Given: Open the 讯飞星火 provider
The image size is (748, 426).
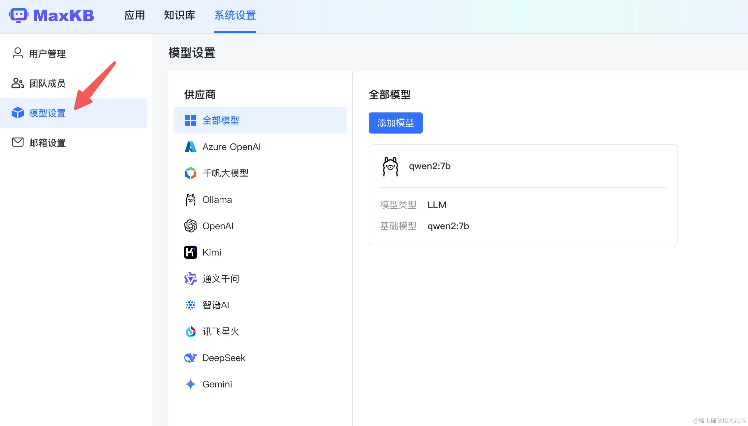Looking at the screenshot, I should pos(221,331).
